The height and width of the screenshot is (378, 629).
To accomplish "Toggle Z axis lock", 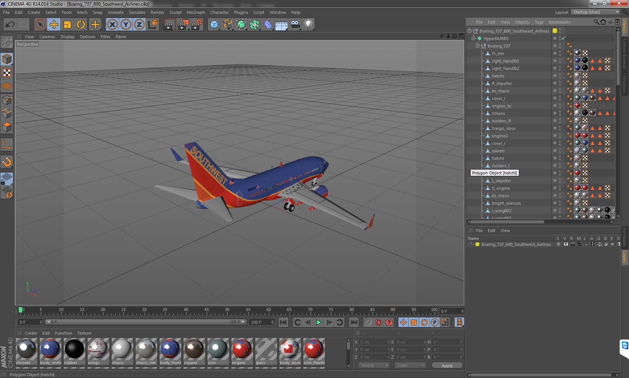I will tap(139, 25).
